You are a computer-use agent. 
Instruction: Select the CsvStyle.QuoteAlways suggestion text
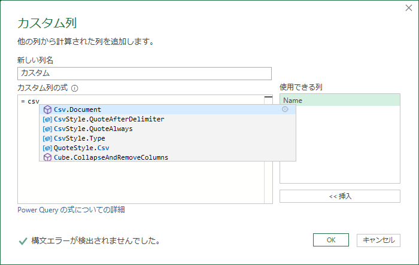[93, 129]
